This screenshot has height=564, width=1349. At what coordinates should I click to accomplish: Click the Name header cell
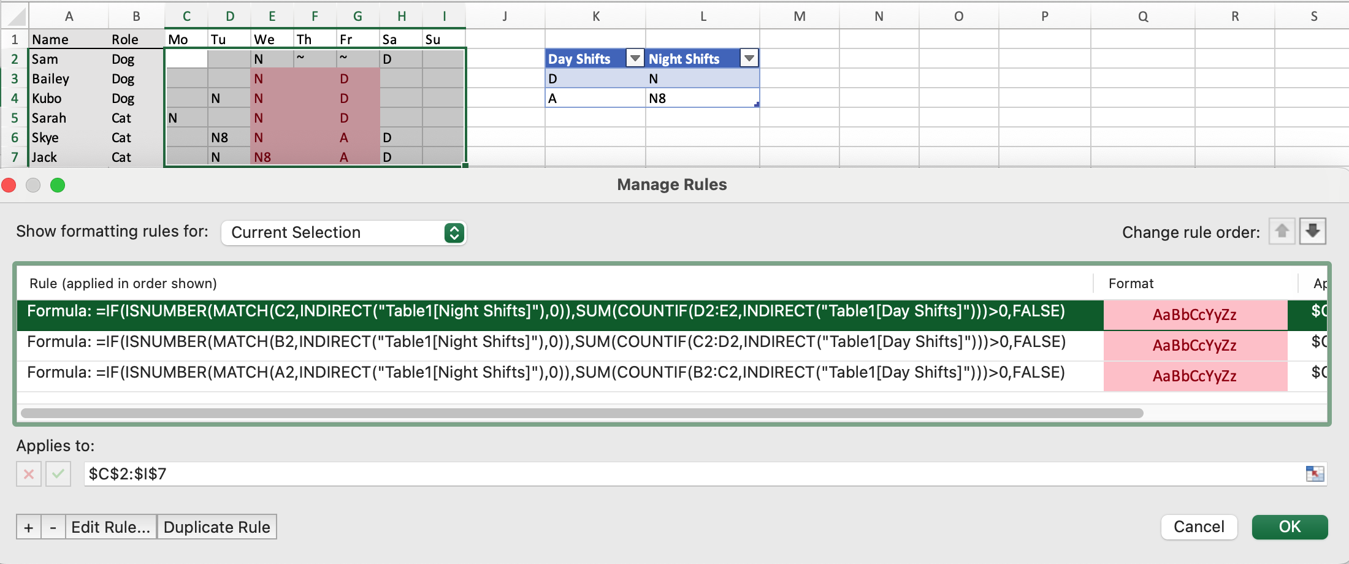[69, 39]
